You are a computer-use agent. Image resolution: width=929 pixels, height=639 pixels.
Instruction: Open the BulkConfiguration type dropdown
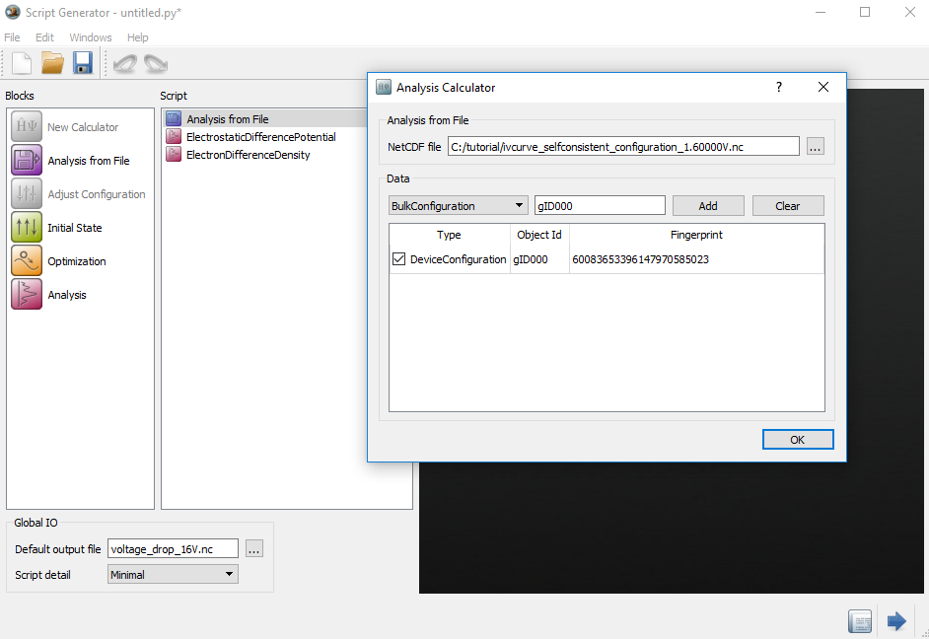click(x=458, y=205)
